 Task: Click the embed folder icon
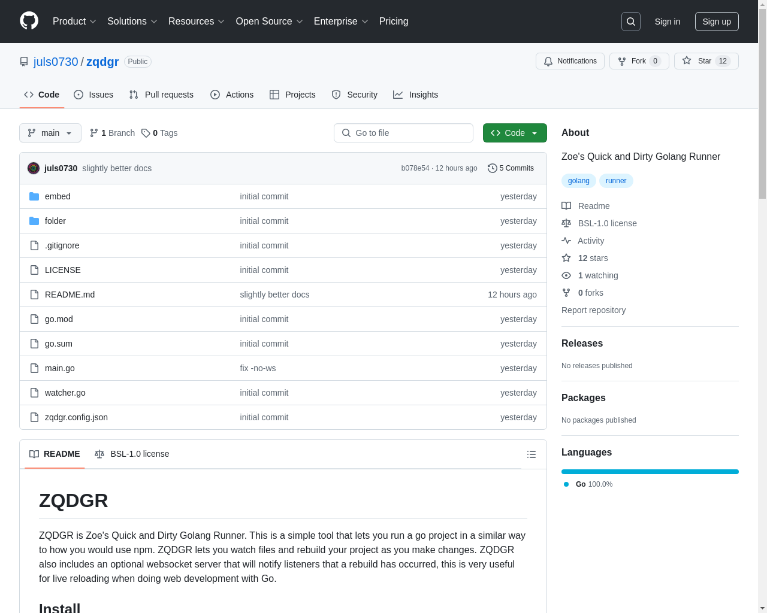34,196
